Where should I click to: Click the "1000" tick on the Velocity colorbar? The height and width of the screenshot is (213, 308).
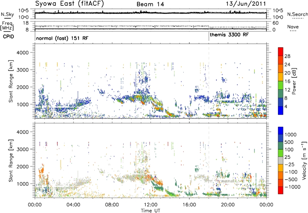(290, 135)
